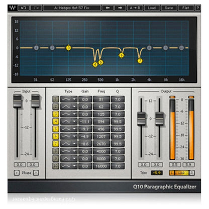Enable band 8 on/off button

coord(56,151)
